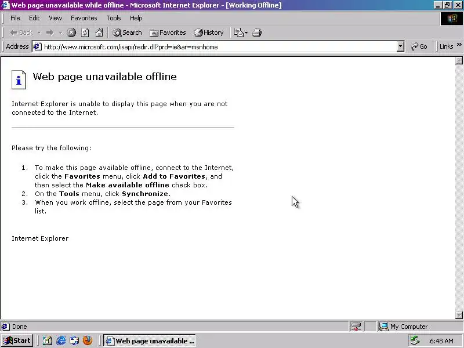
Task: Click the status bar Done page icon
Action: pos(6,327)
